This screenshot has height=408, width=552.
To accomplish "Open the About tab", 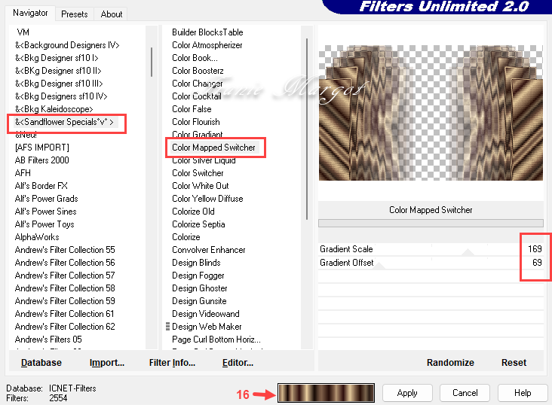I will (x=112, y=14).
